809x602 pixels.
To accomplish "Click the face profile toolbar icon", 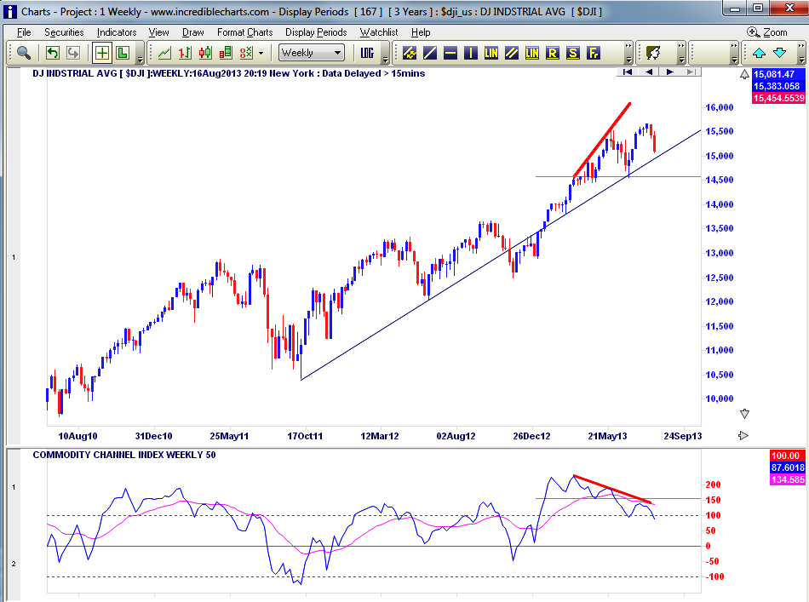I will click(653, 53).
